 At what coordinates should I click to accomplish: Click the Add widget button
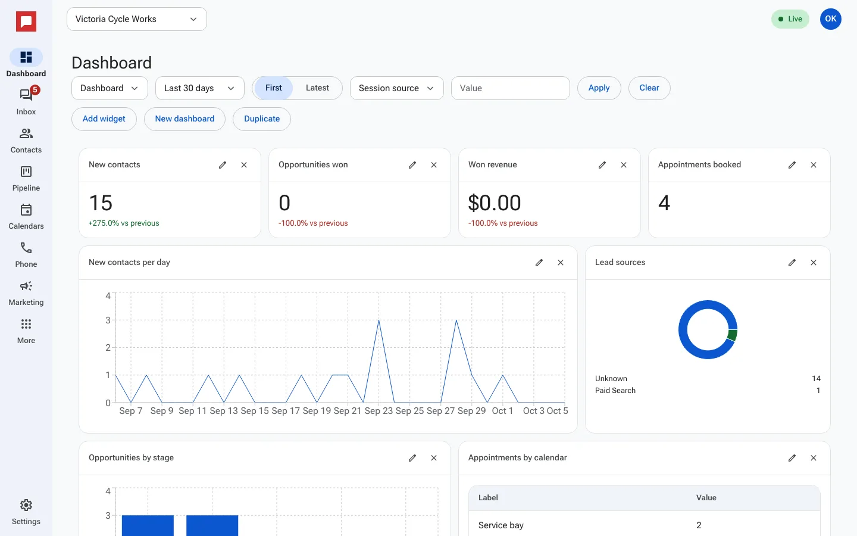coord(104,119)
